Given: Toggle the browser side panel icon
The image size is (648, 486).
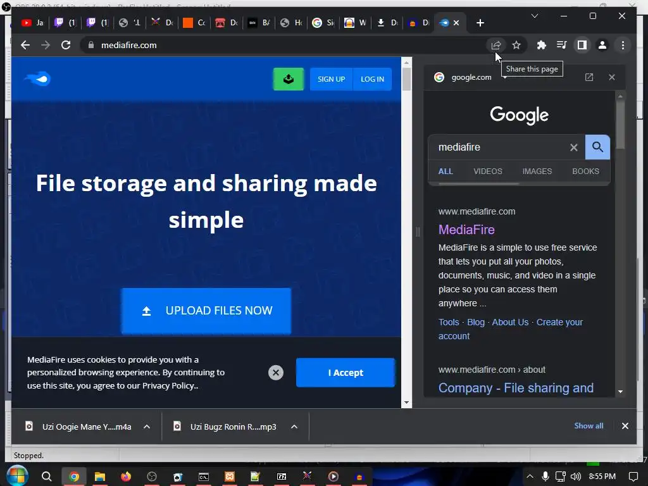Looking at the screenshot, I should click(x=582, y=45).
